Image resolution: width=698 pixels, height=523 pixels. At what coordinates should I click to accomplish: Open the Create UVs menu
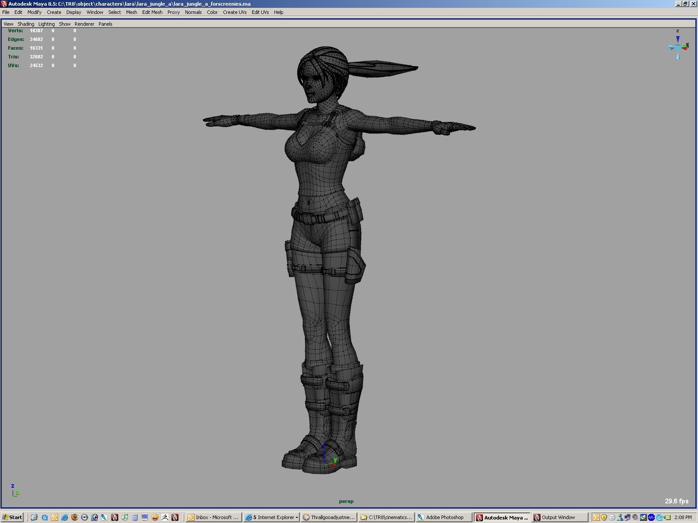click(x=234, y=12)
